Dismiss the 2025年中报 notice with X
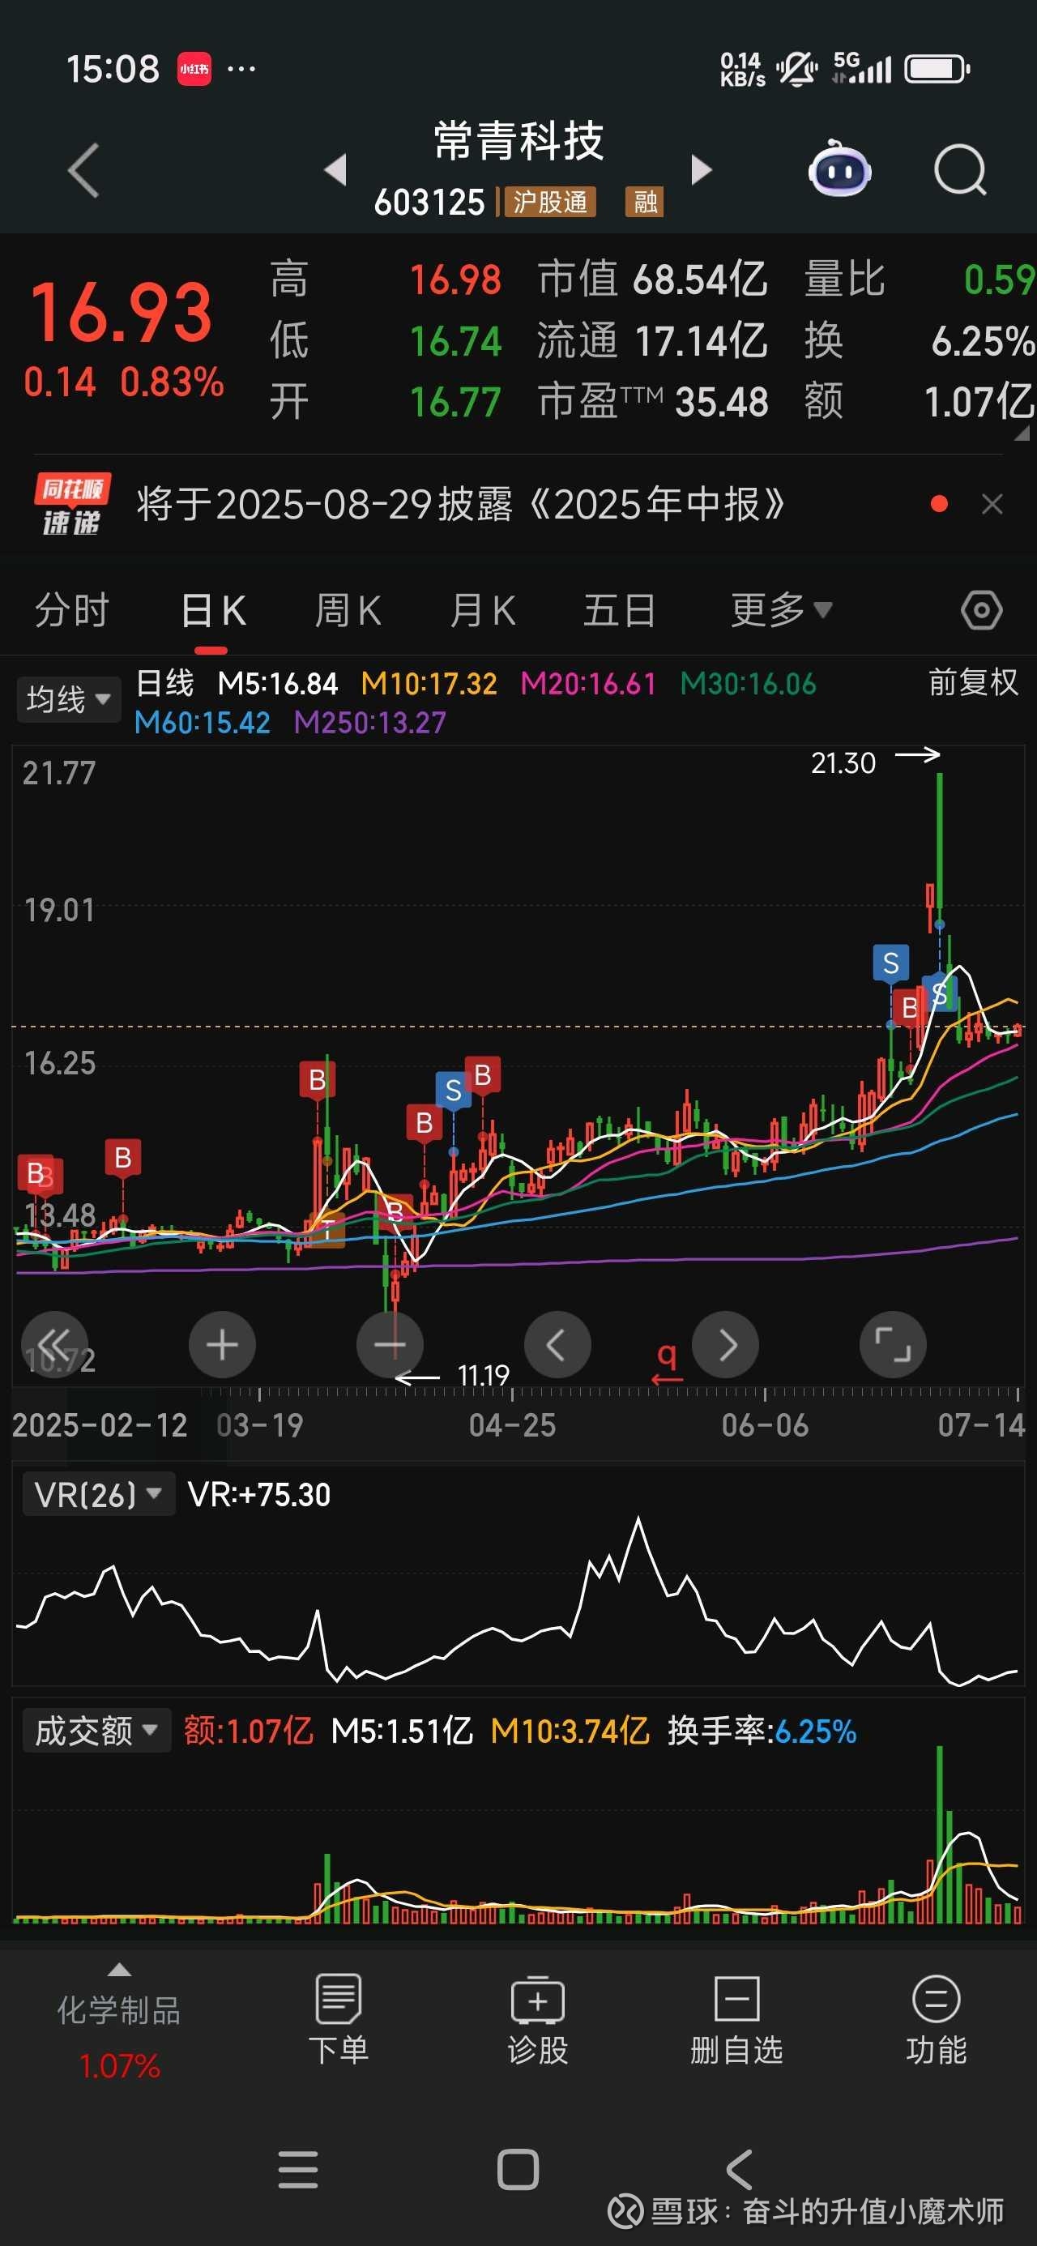The width and height of the screenshot is (1037, 2246). point(992,504)
